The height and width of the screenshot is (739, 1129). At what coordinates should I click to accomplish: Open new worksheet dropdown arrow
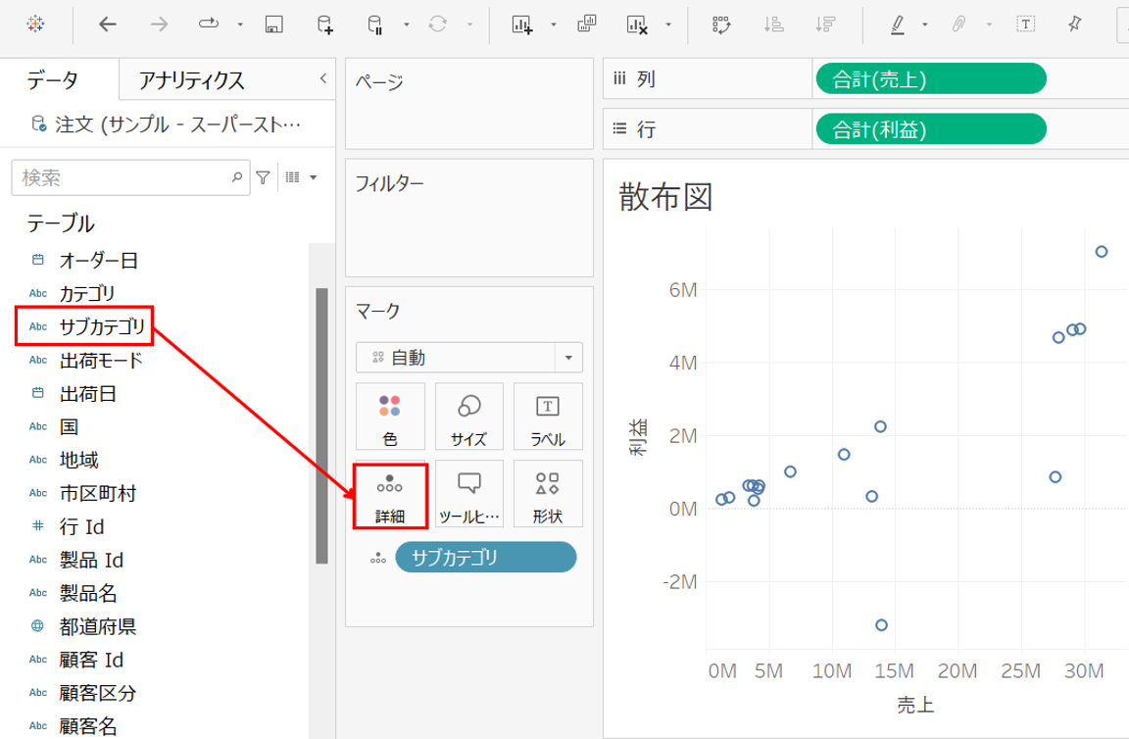[x=554, y=25]
